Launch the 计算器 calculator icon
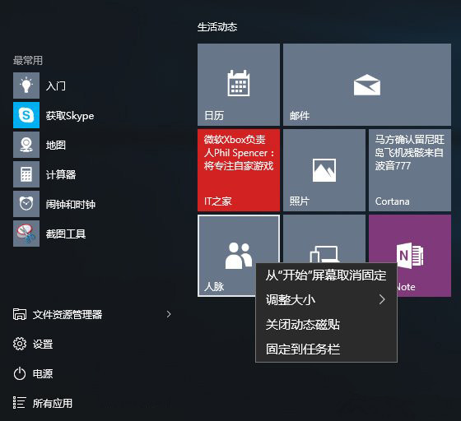The width and height of the screenshot is (461, 421). pyautogui.click(x=26, y=174)
